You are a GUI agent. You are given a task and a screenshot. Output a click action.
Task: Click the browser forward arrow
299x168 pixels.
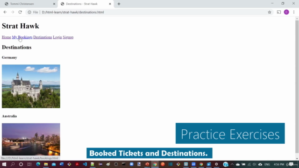pyautogui.click(x=13, y=12)
